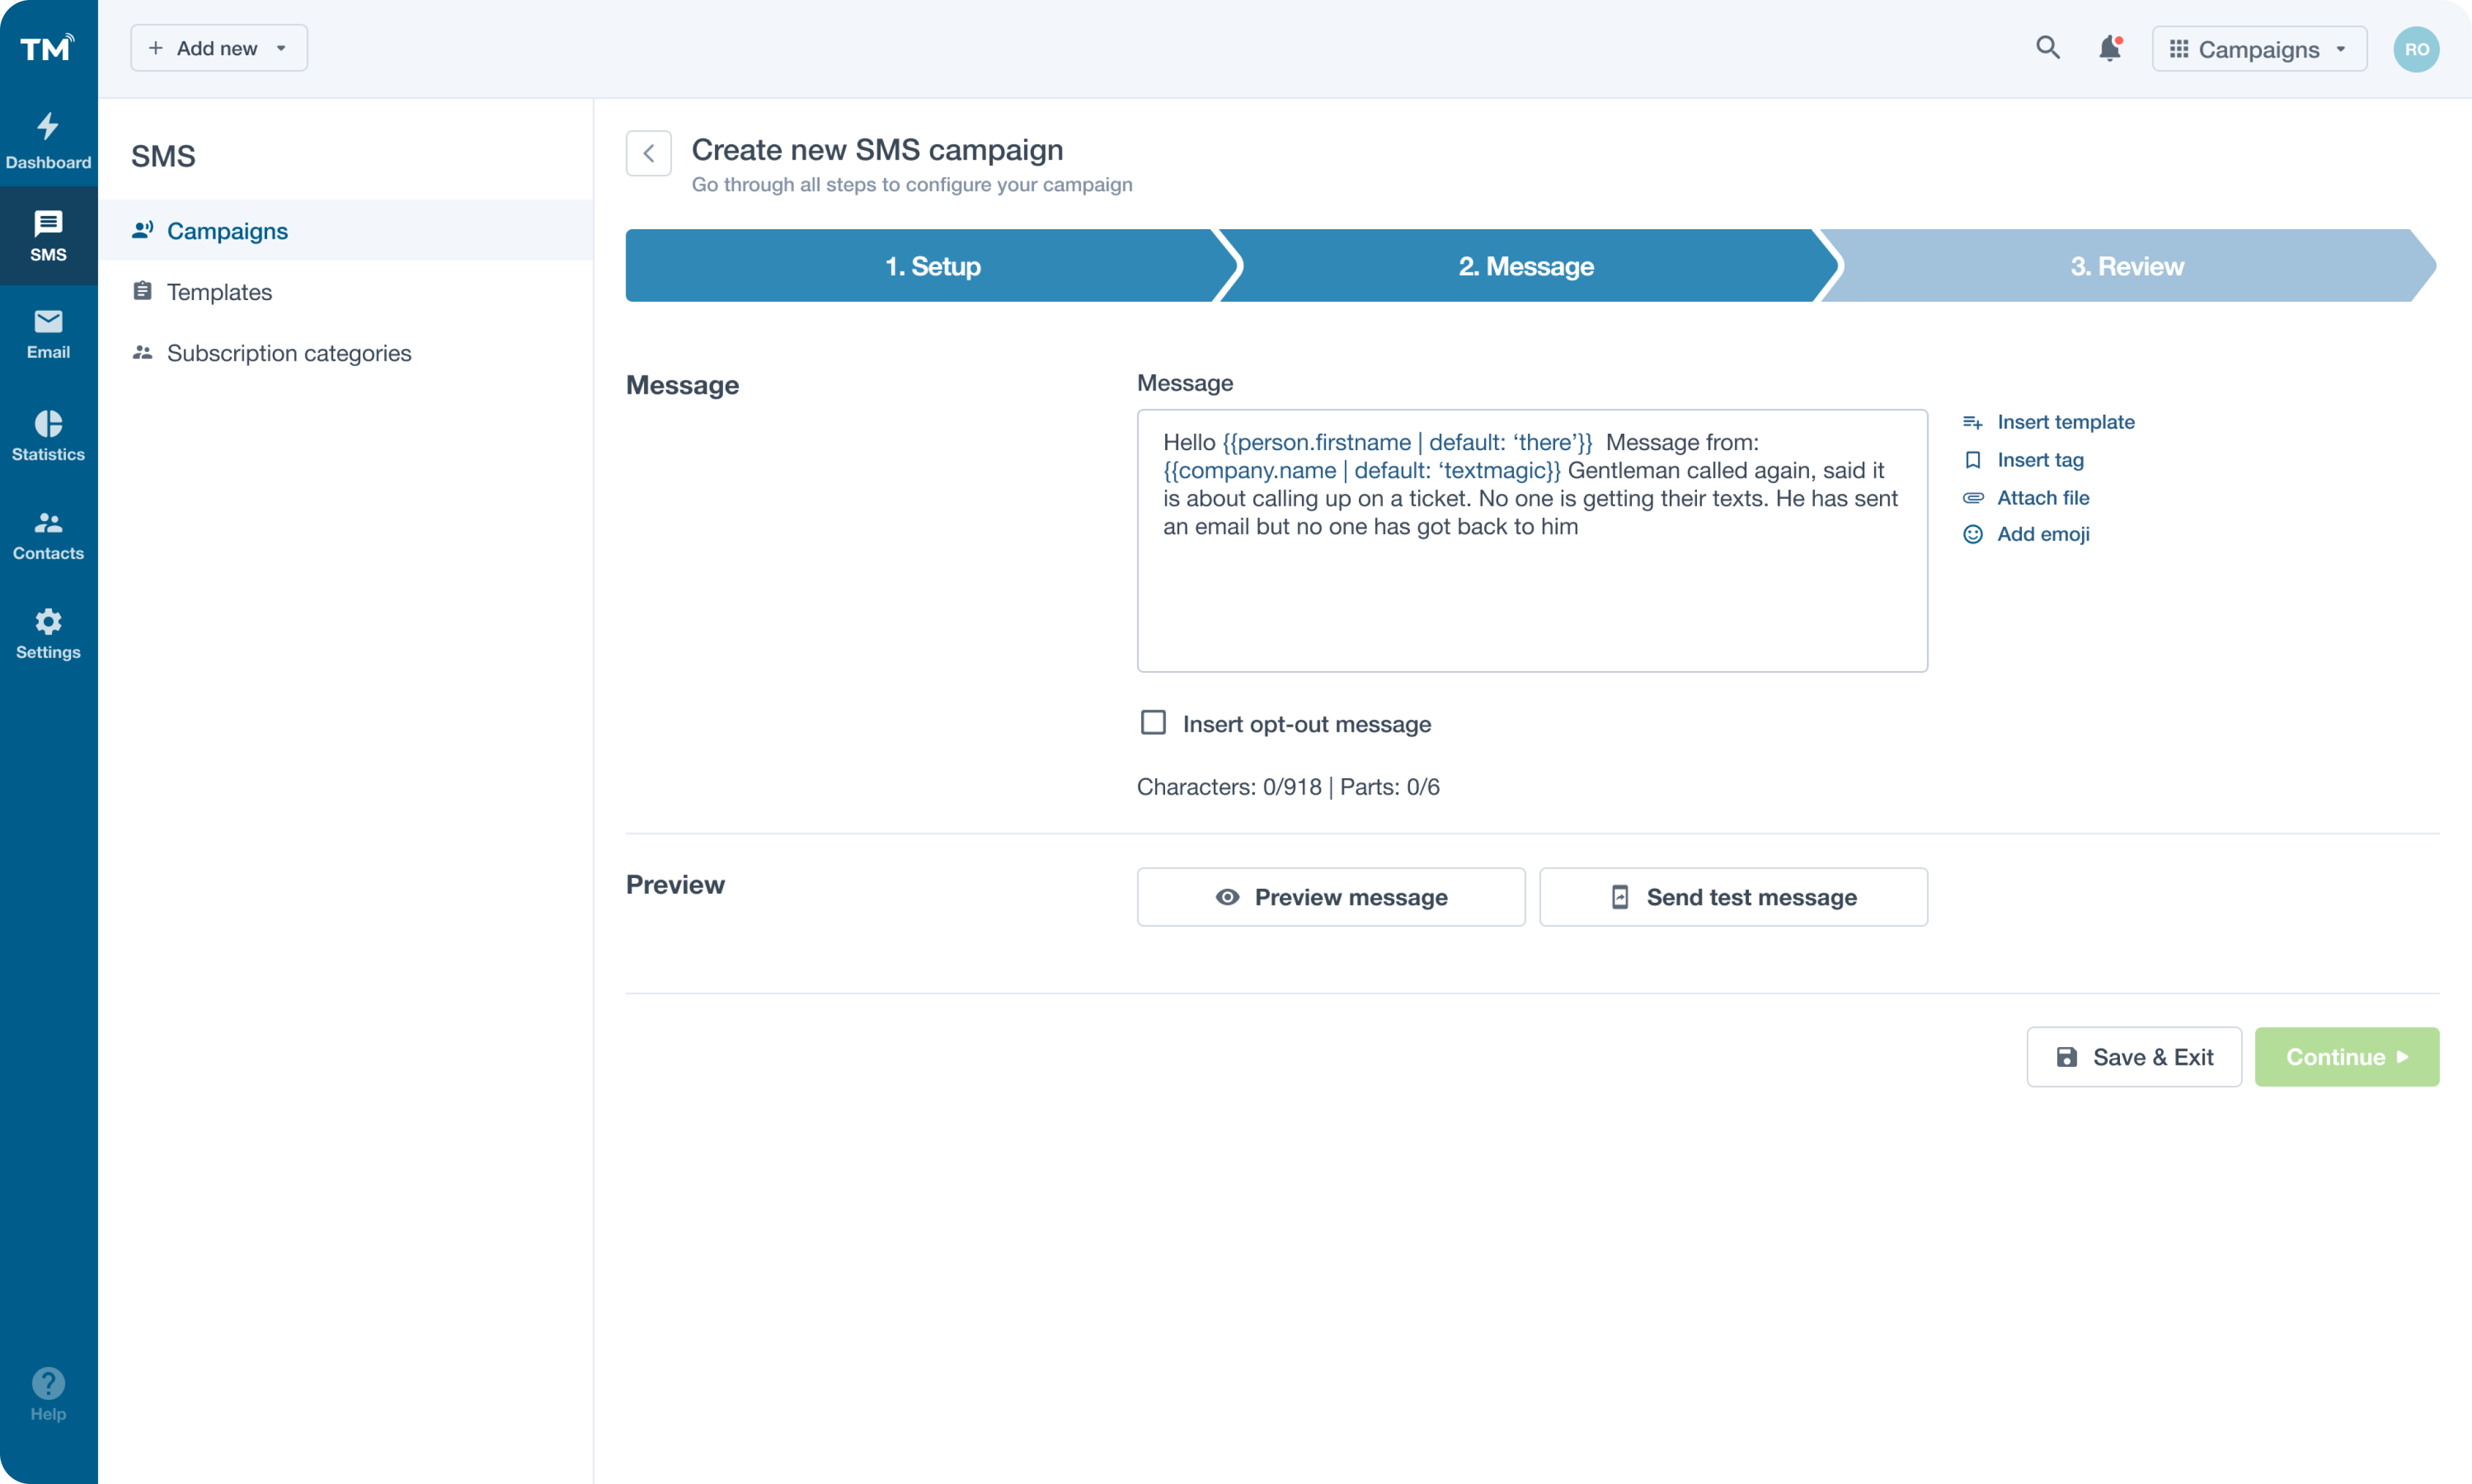Open the Email section
The image size is (2472, 1484).
(48, 334)
